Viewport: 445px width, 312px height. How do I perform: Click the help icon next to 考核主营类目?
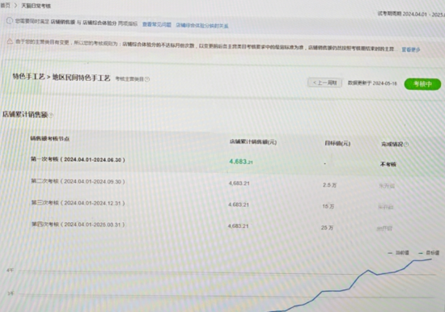tap(147, 79)
